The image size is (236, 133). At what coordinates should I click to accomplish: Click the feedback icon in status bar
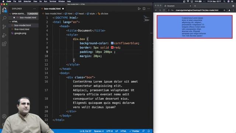point(143,131)
